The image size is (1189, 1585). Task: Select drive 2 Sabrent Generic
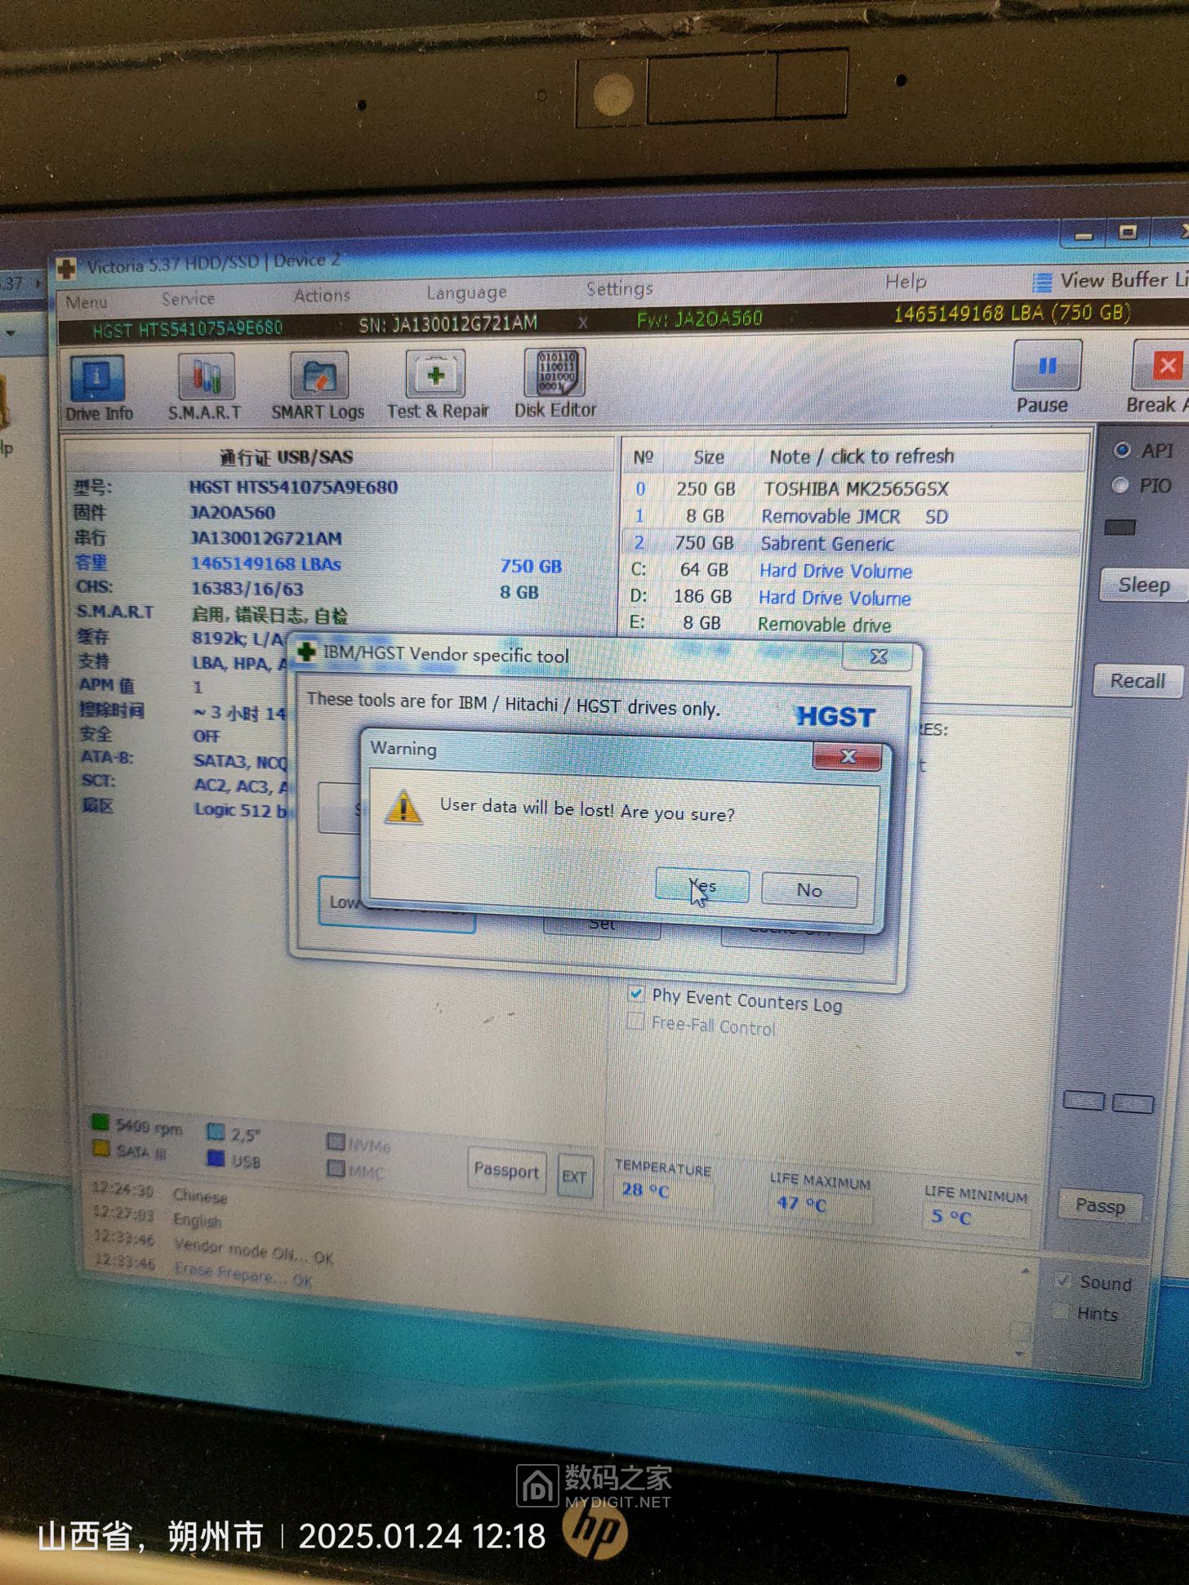coord(853,543)
